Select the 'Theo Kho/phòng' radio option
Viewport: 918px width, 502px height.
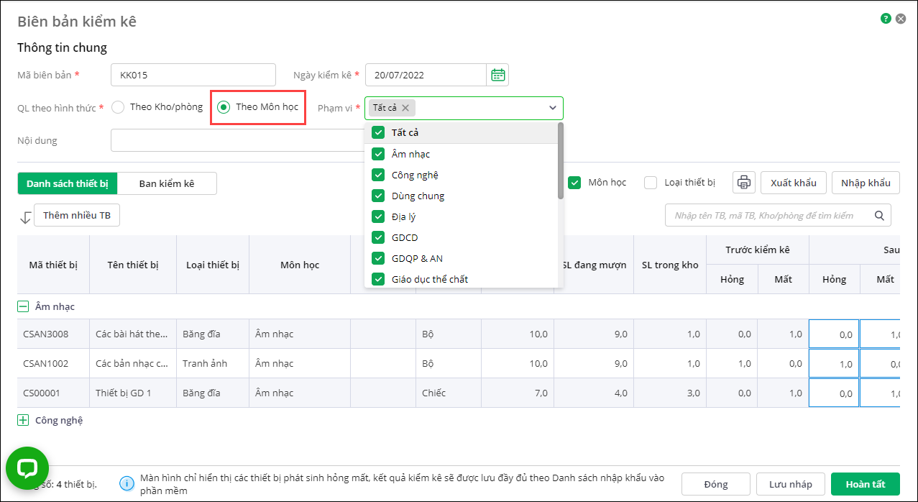(x=119, y=107)
